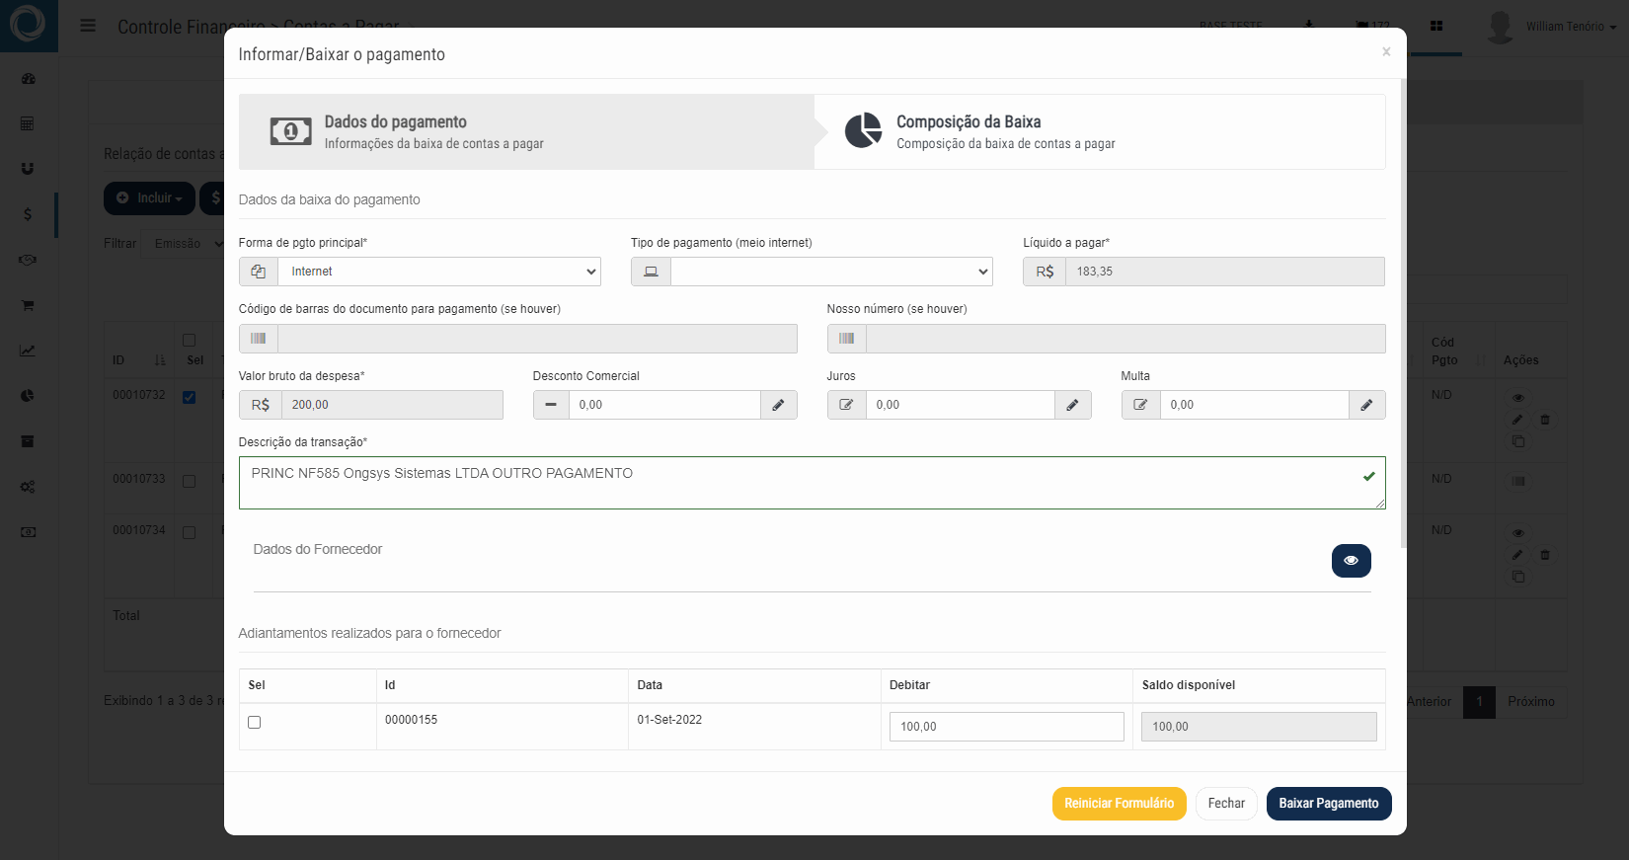Click pencil icon in row 00010734 actions
Screen dimensions: 1629x860
click(x=1517, y=555)
